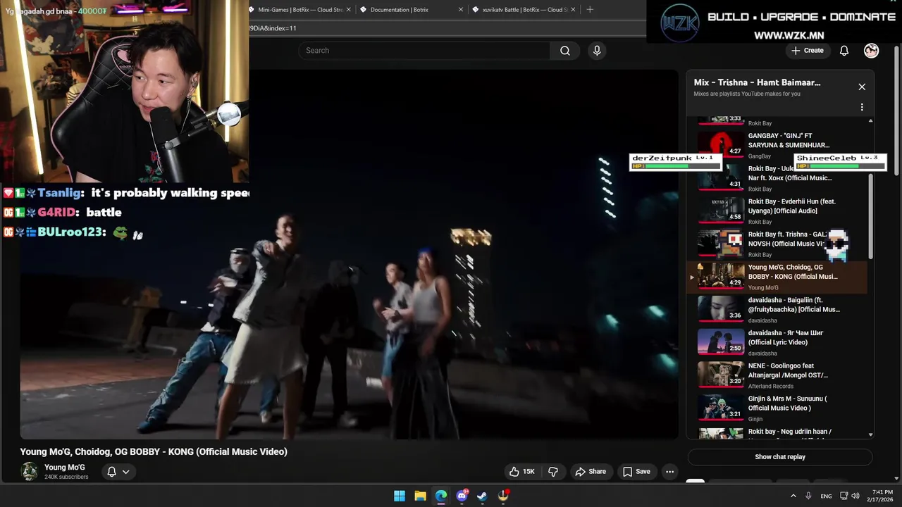Focus the YouTube search field
Viewport: 902px width, 507px height.
pyautogui.click(x=425, y=51)
